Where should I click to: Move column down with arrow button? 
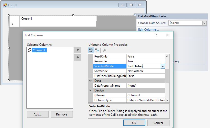pyautogui.click(x=78, y=57)
